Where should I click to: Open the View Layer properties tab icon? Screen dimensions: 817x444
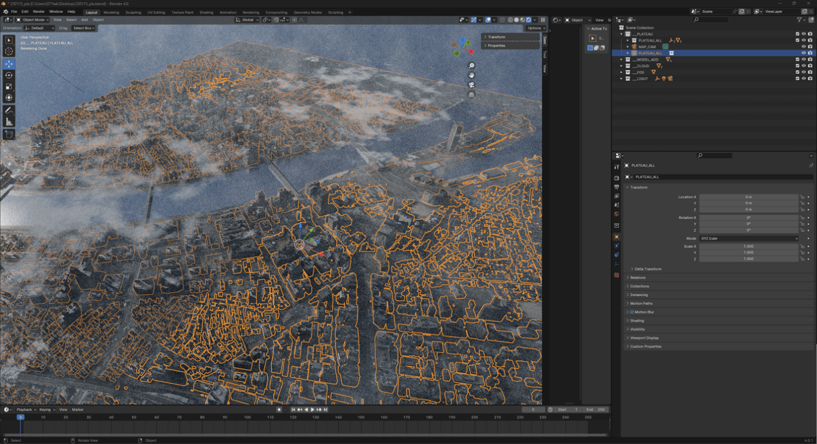pyautogui.click(x=617, y=196)
